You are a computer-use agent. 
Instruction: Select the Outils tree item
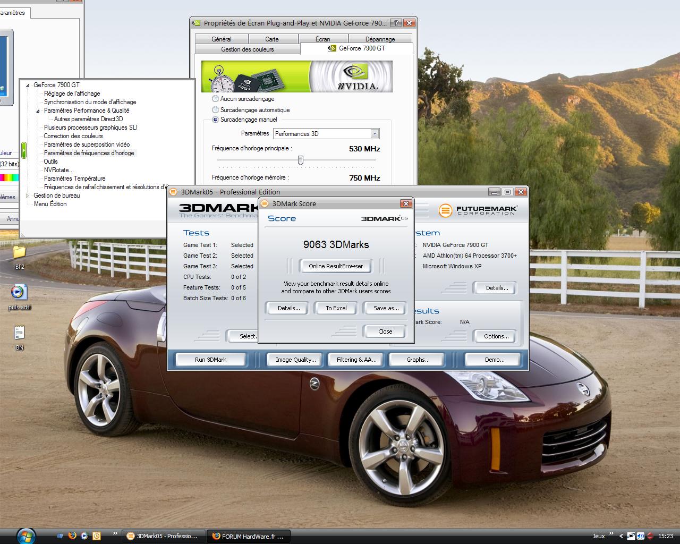(x=50, y=161)
